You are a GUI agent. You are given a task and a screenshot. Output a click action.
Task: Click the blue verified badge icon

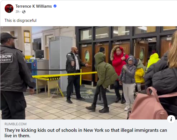pos(55,6)
